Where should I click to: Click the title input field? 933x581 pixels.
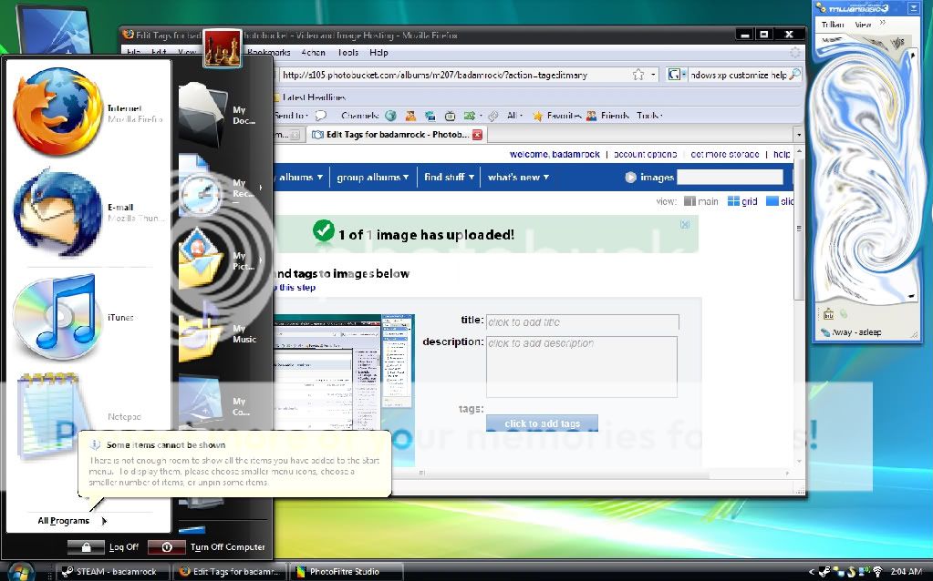coord(582,322)
